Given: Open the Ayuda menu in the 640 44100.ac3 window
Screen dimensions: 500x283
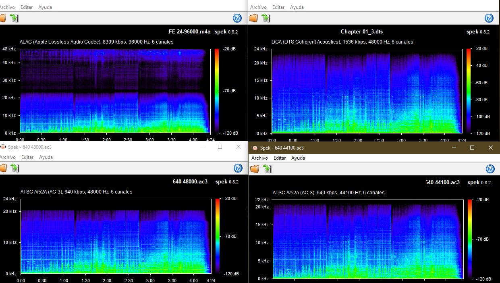Looking at the screenshot, I should (298, 158).
